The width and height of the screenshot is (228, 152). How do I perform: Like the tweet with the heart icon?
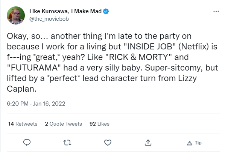point(108,142)
